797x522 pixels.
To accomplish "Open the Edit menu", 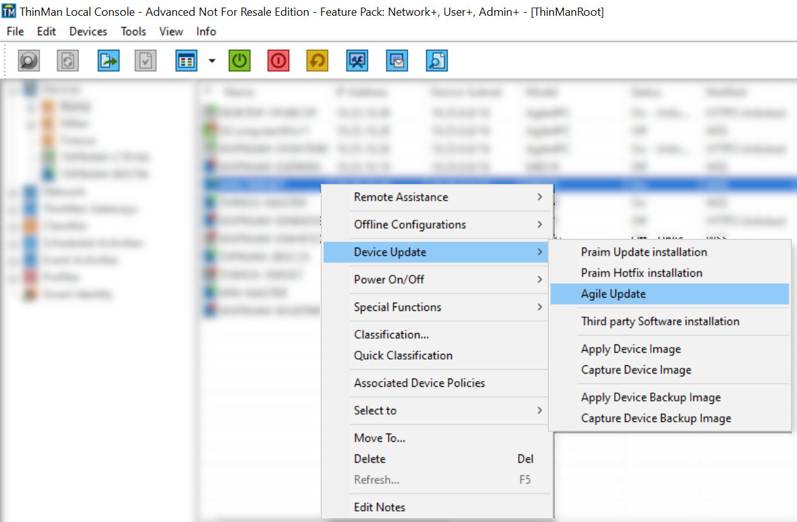I will click(x=46, y=32).
